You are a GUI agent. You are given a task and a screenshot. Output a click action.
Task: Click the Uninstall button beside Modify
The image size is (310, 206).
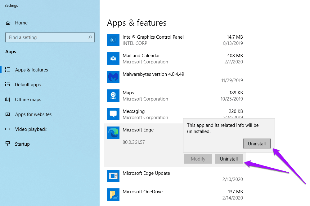(x=229, y=159)
